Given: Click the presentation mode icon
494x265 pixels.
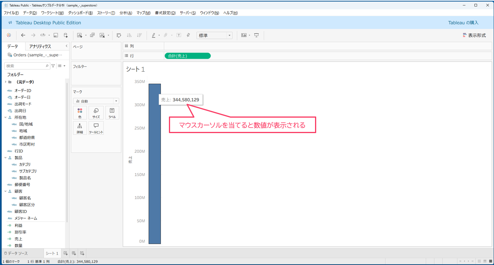Looking at the screenshot, I should point(256,35).
